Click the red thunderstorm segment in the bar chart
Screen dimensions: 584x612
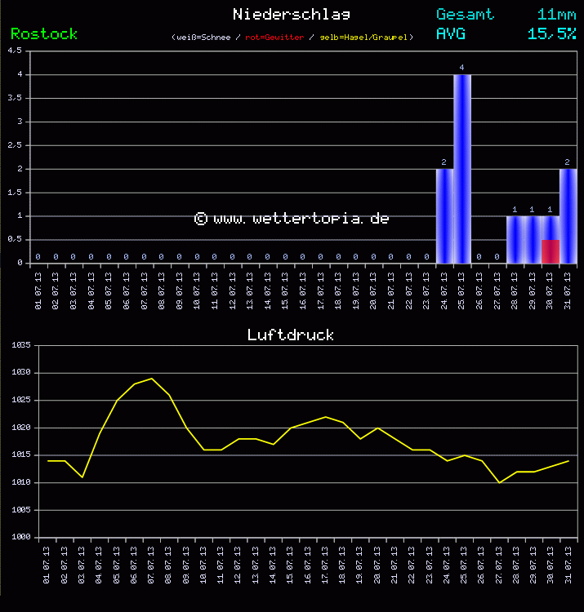(x=550, y=251)
